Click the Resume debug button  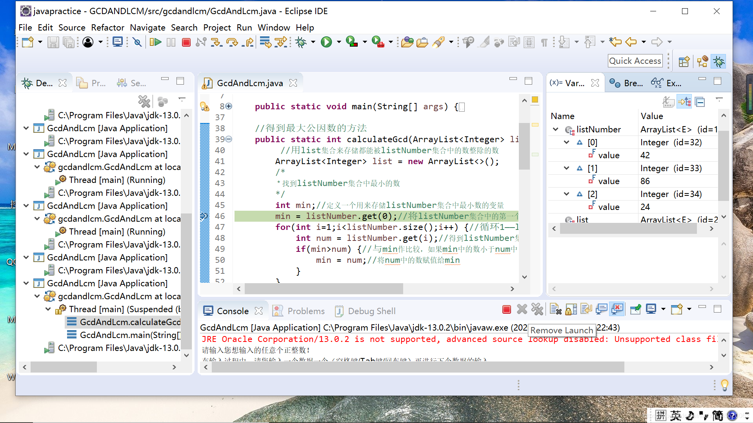[x=155, y=42]
